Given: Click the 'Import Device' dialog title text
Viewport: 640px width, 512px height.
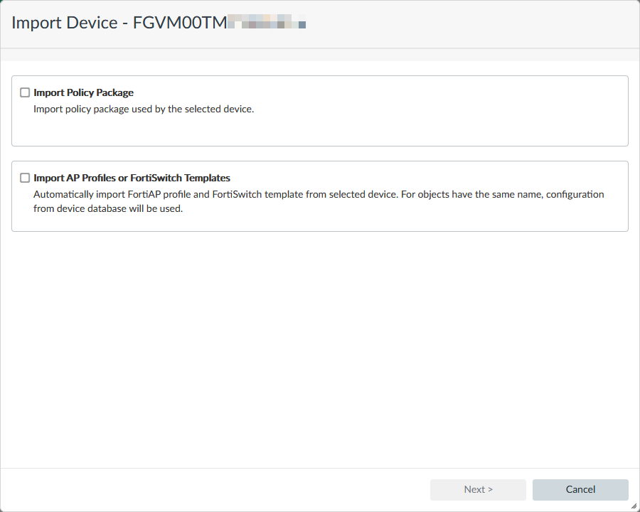Looking at the screenshot, I should pyautogui.click(x=64, y=23).
